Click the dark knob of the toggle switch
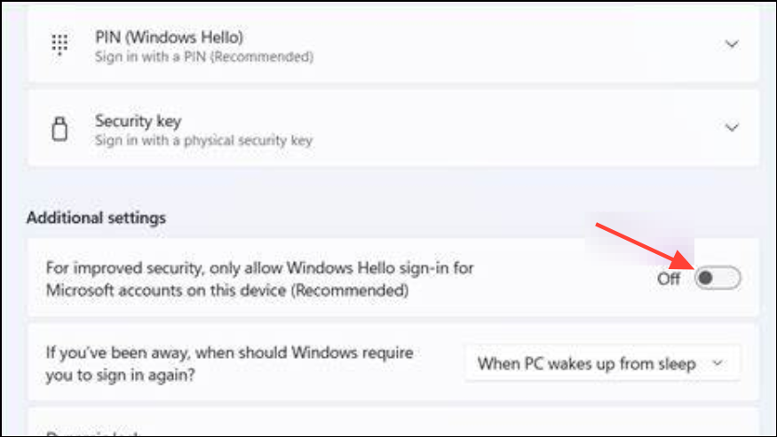Viewport: 777px width, 437px height. (x=706, y=278)
